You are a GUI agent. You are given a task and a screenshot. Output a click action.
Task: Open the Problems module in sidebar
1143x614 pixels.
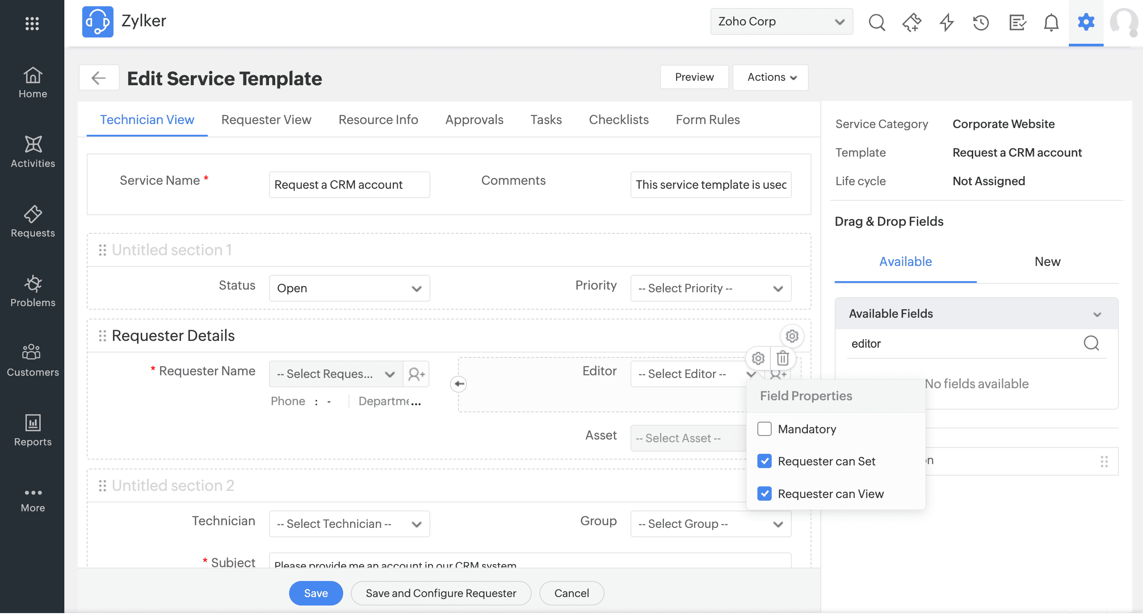click(33, 291)
